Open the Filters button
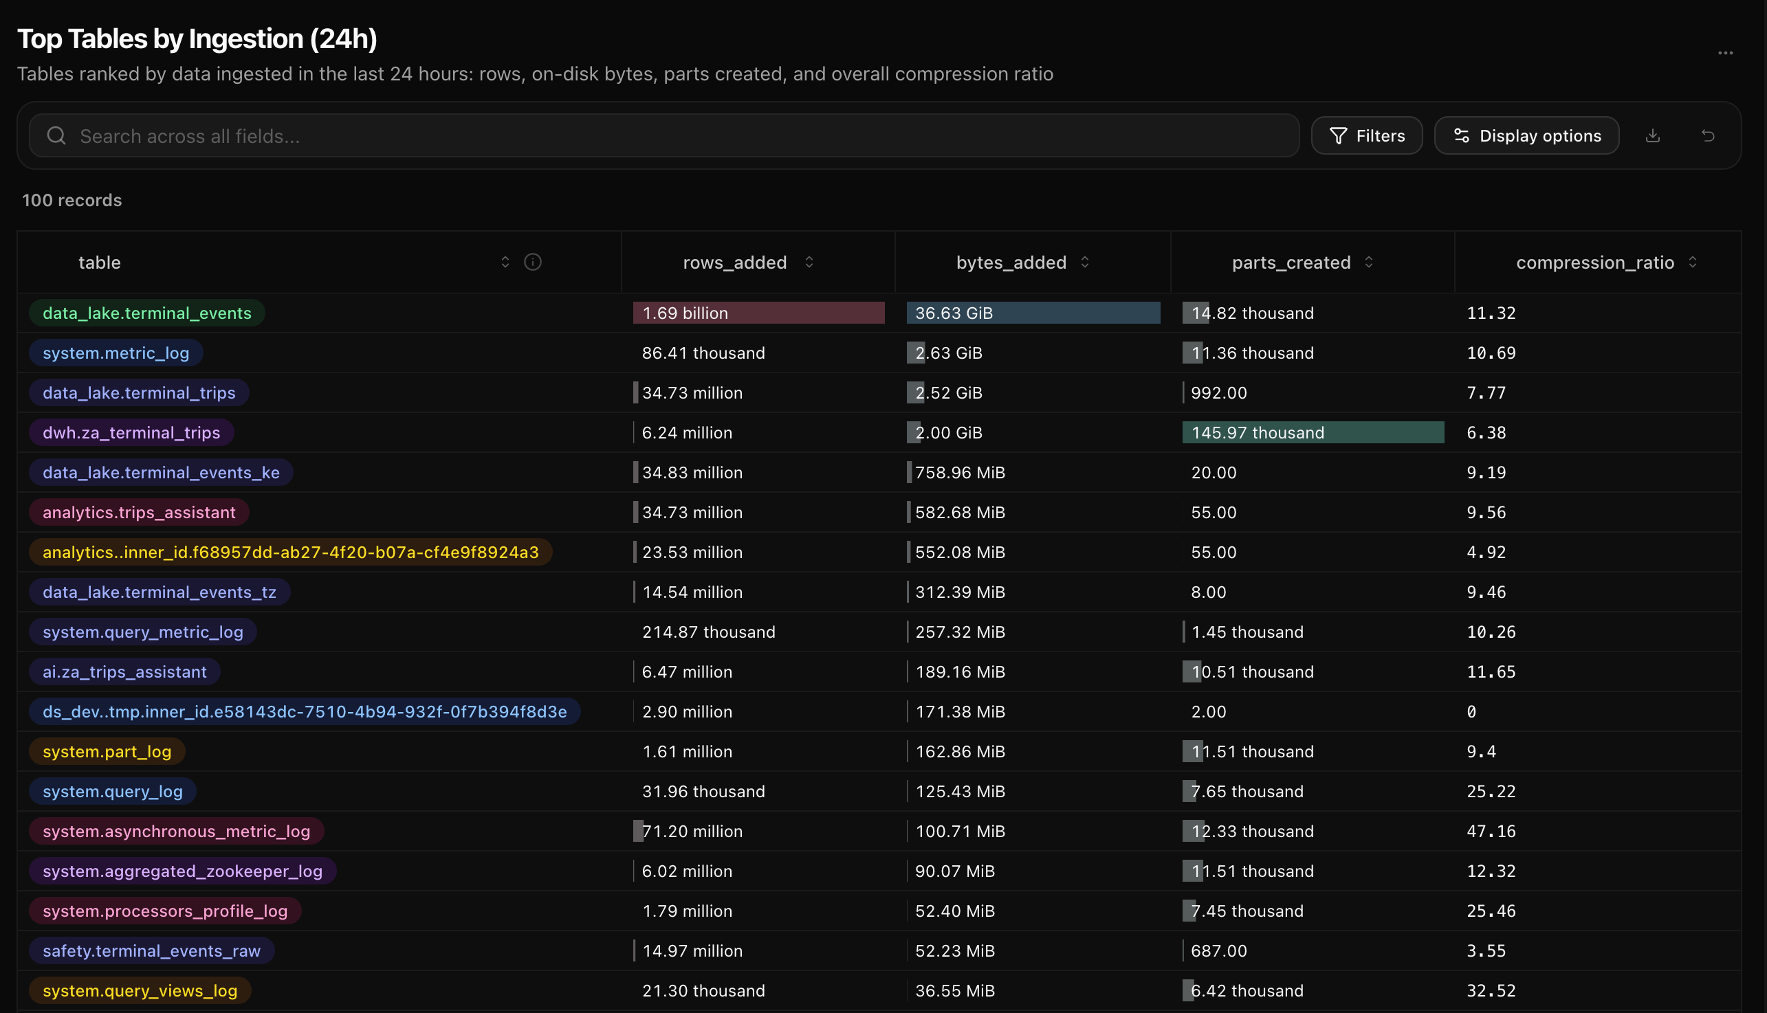This screenshot has height=1013, width=1767. 1366,135
